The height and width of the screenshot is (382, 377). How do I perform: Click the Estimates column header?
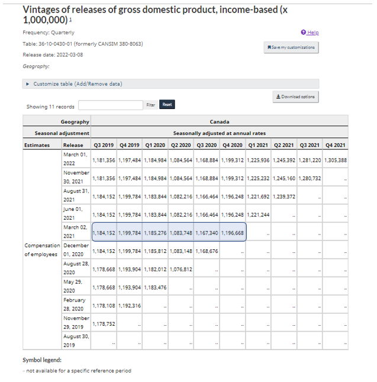tap(37, 145)
